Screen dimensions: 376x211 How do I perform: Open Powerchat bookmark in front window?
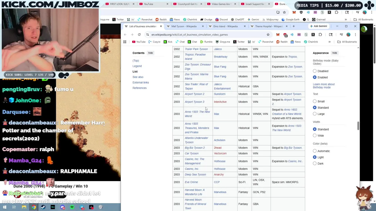(265, 42)
